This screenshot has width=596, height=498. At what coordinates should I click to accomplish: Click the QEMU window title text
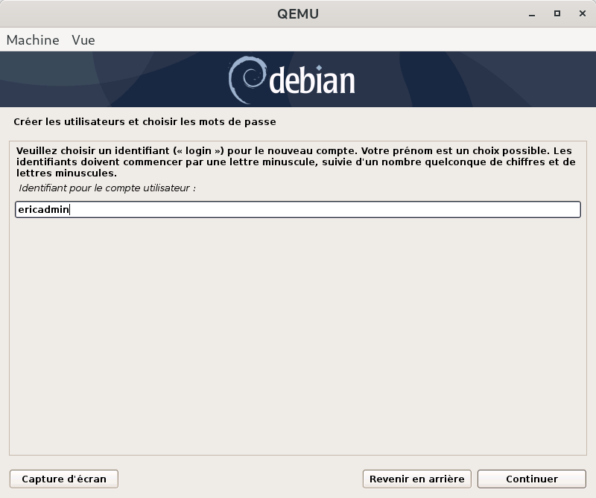(298, 13)
